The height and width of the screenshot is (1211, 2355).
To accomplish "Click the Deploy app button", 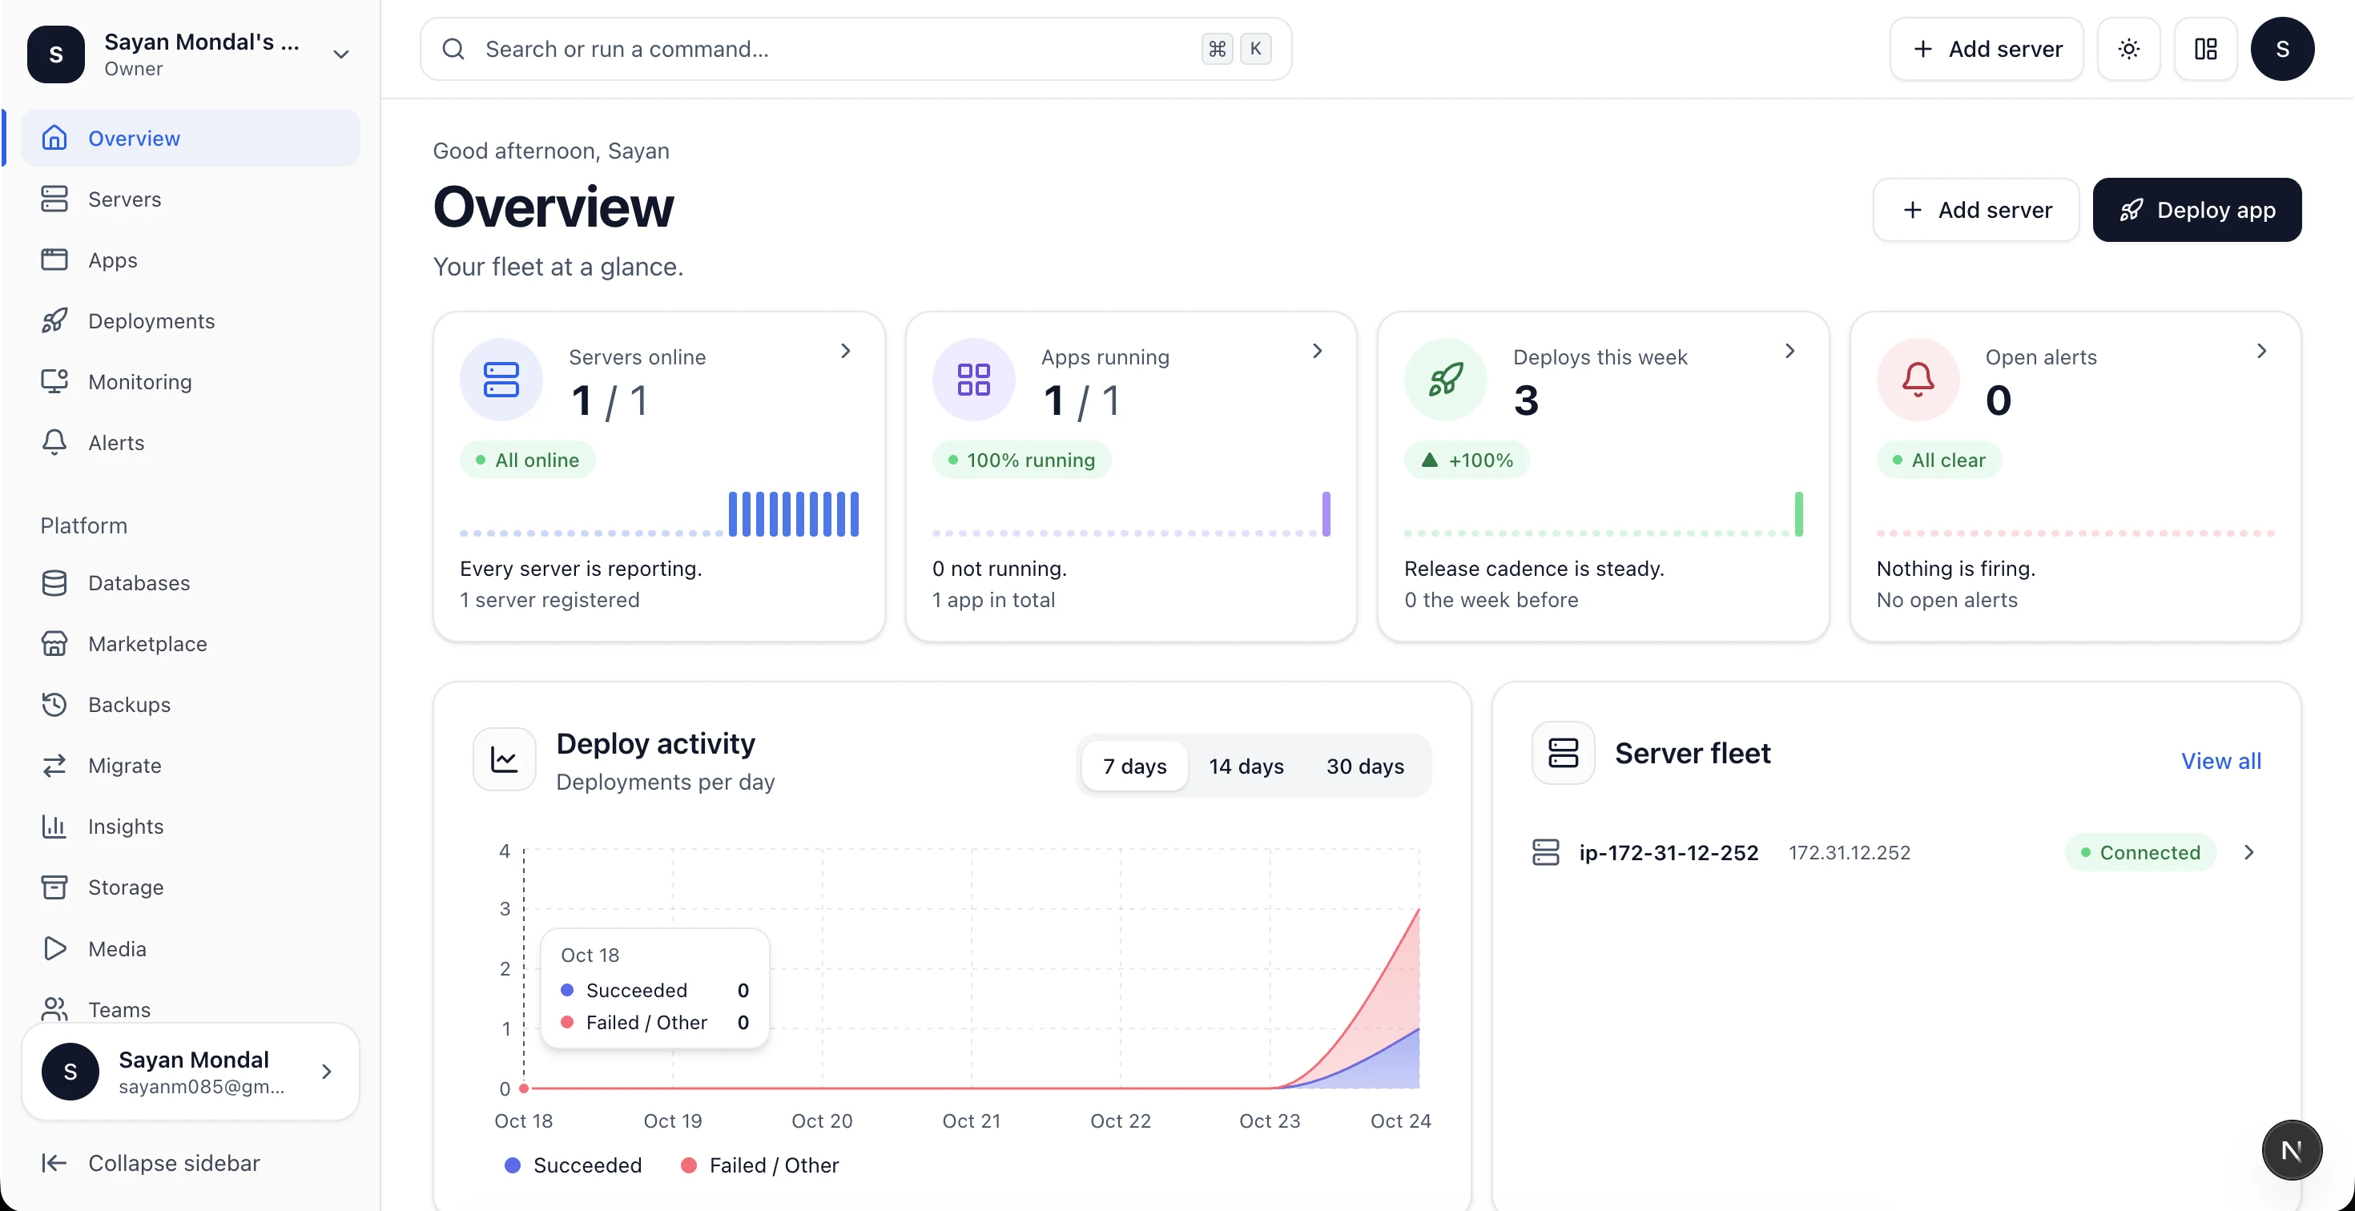I will [x=2197, y=210].
